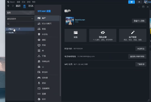Open the 帐户 settings icon in sidebar

pos(39,18)
